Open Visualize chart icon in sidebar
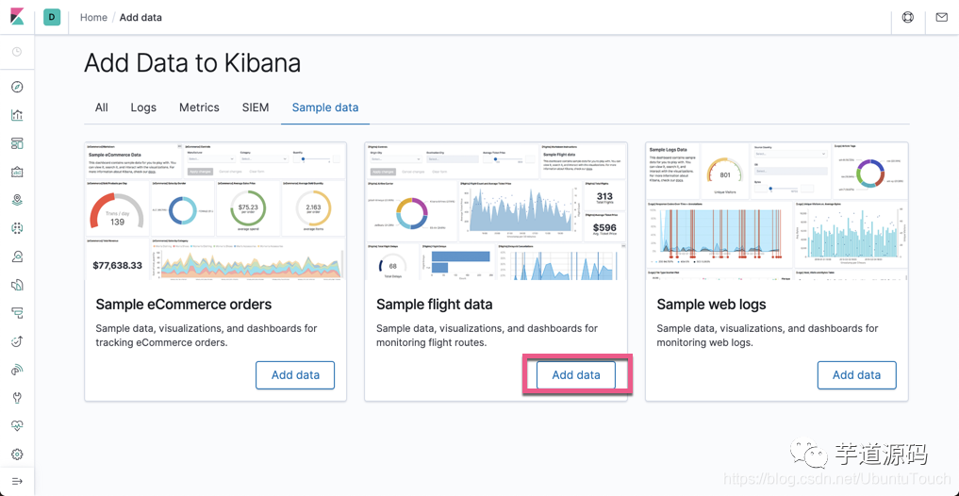The height and width of the screenshot is (496, 959). tap(17, 115)
